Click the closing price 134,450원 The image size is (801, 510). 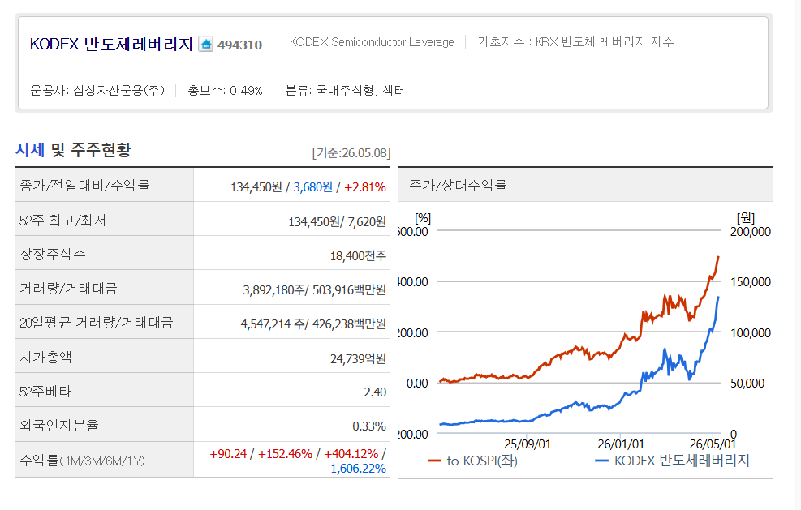click(x=256, y=186)
